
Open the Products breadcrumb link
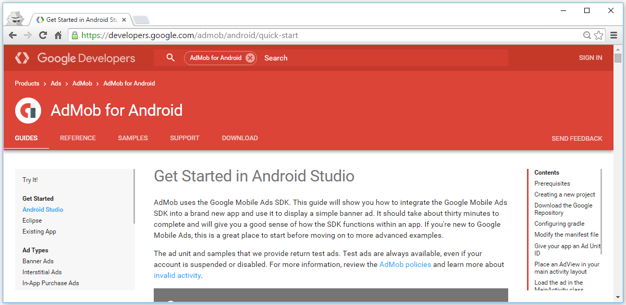point(27,83)
